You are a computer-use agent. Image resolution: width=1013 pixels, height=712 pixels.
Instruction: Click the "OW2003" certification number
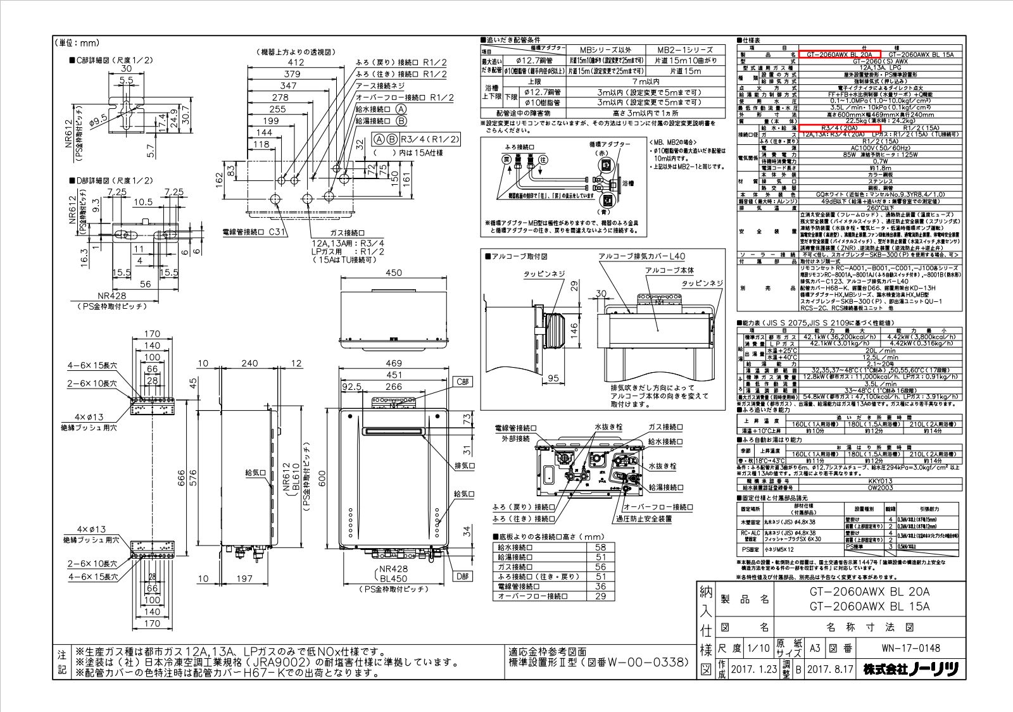pyautogui.click(x=881, y=488)
